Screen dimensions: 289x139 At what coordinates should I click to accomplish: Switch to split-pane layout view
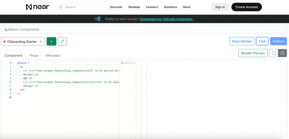283,53
